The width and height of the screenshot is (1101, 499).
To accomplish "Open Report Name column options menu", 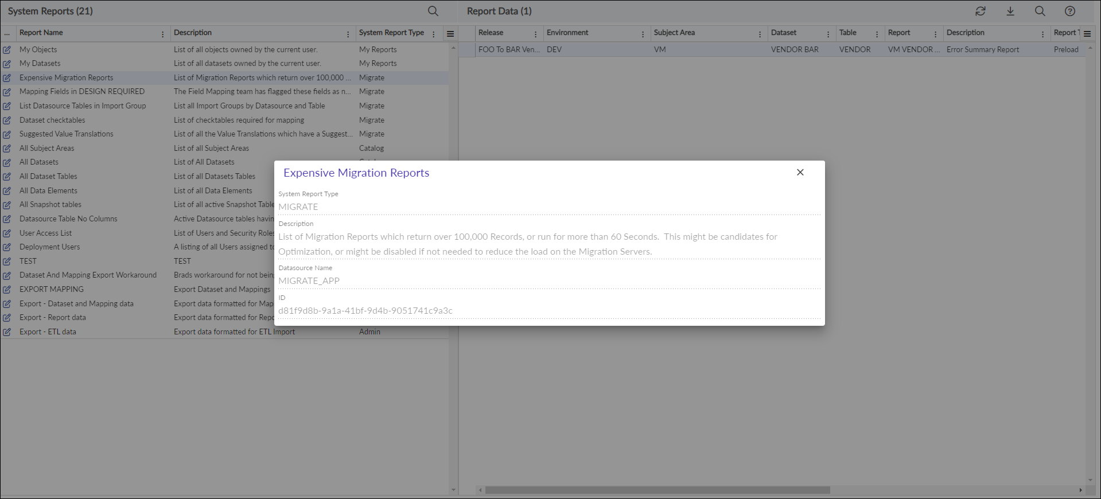I will pos(163,34).
